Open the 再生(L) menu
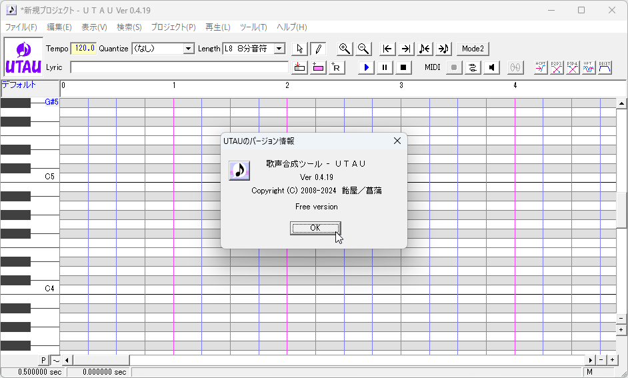The image size is (628, 378). pyautogui.click(x=218, y=27)
